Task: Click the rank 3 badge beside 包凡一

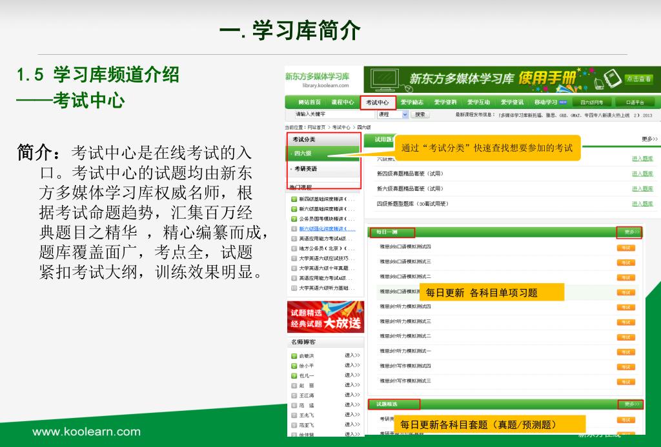Action: 294,376
